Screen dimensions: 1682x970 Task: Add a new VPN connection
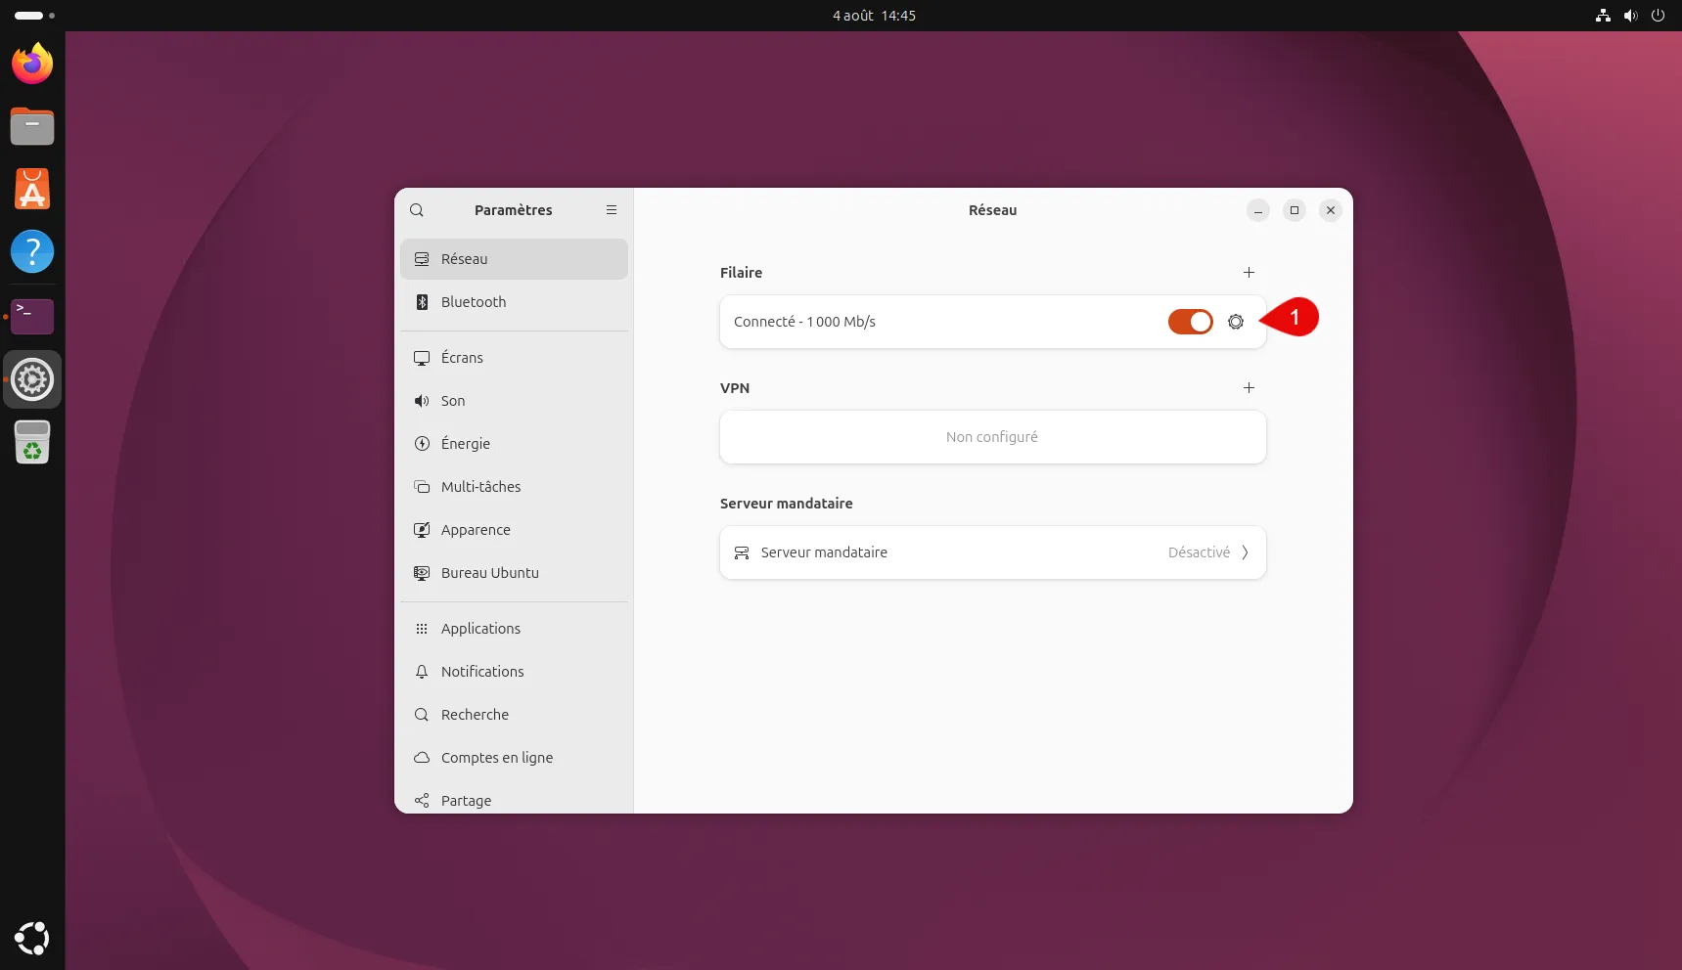pyautogui.click(x=1249, y=388)
